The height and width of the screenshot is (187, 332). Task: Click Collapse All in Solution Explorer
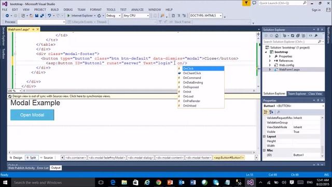(298, 36)
